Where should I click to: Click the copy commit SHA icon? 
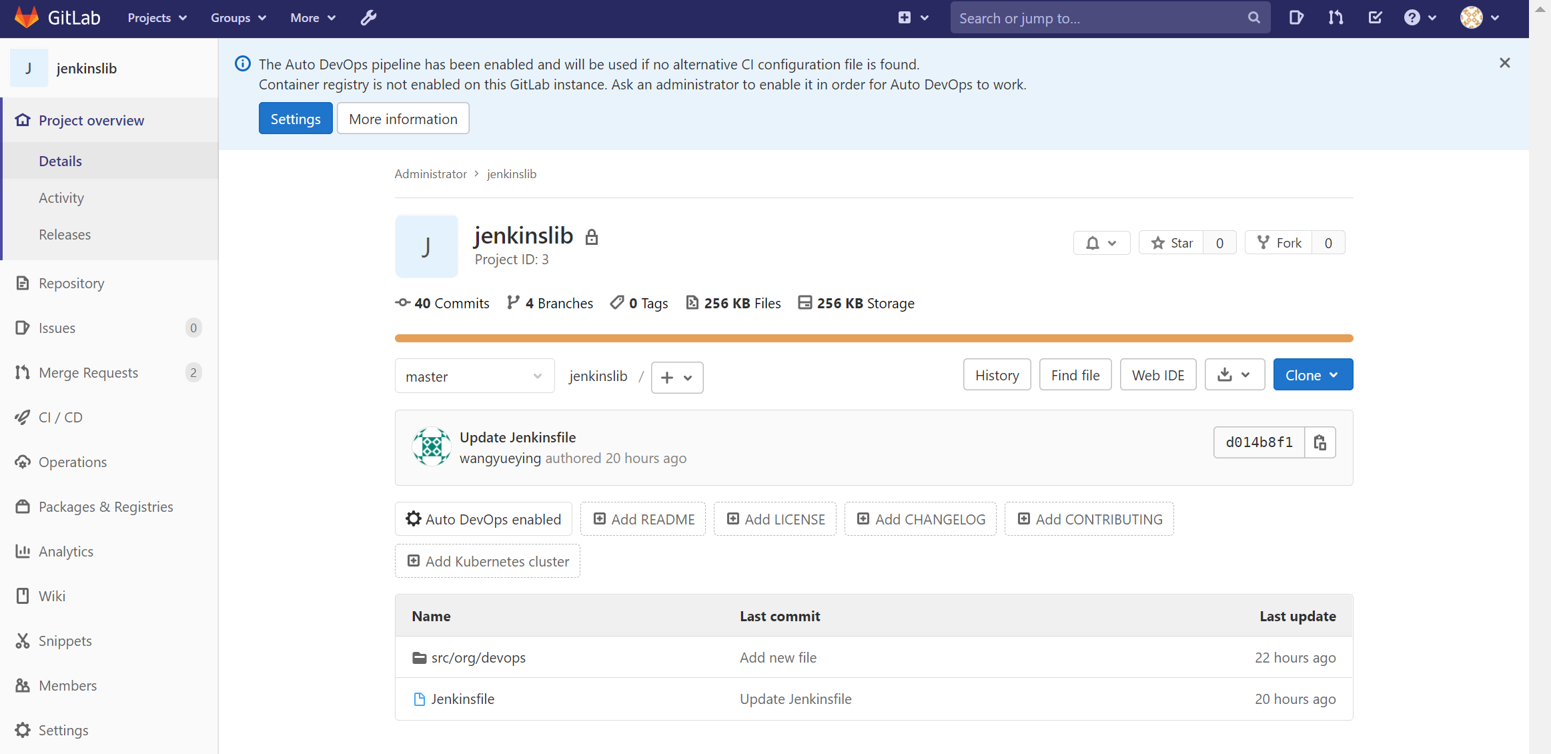pyautogui.click(x=1320, y=442)
